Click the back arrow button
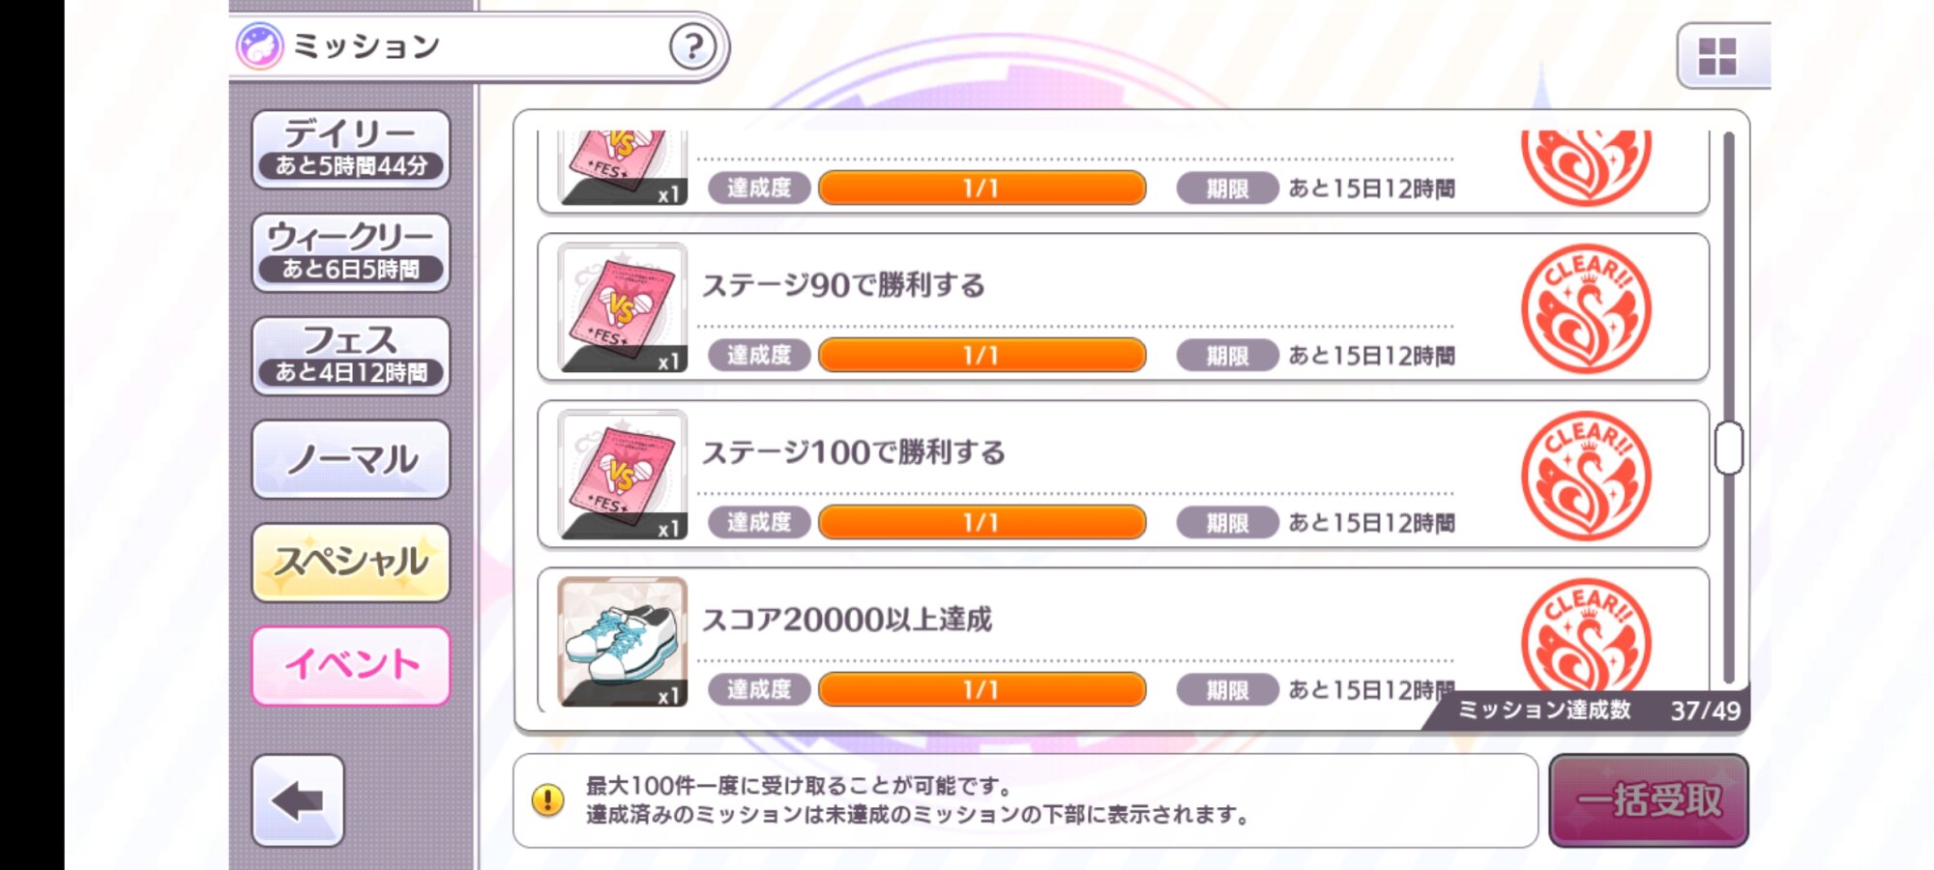 pos(298,800)
